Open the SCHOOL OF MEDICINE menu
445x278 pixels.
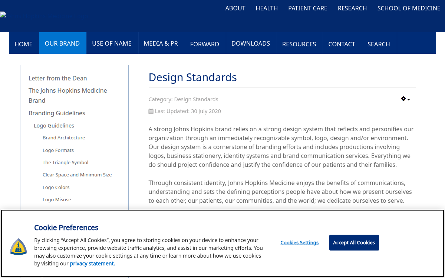409,8
